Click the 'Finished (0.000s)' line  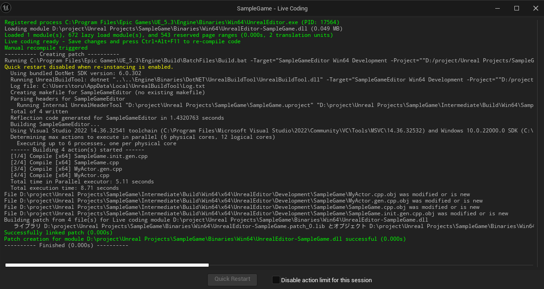[x=66, y=245]
